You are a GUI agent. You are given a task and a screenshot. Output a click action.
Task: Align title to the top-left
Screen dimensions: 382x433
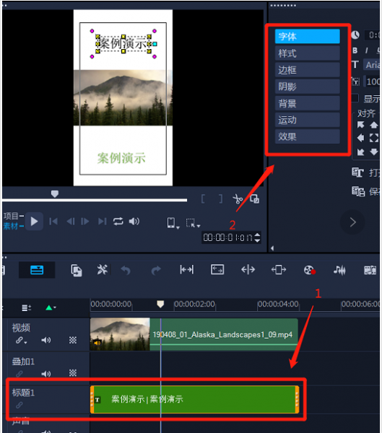[x=360, y=125]
